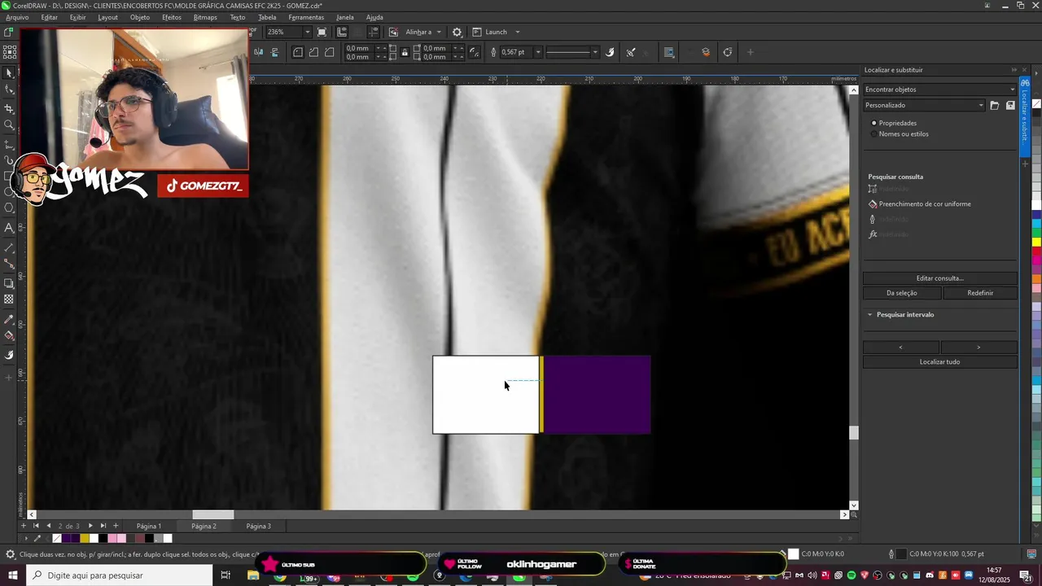Image resolution: width=1042 pixels, height=586 pixels.
Task: Click the Redefinir button
Action: tap(980, 293)
